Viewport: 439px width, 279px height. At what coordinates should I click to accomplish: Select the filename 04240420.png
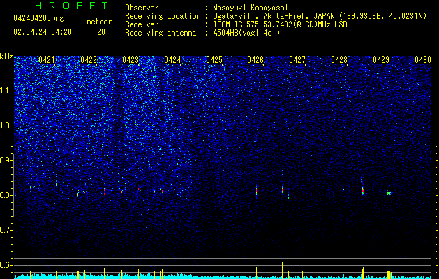click(x=38, y=19)
